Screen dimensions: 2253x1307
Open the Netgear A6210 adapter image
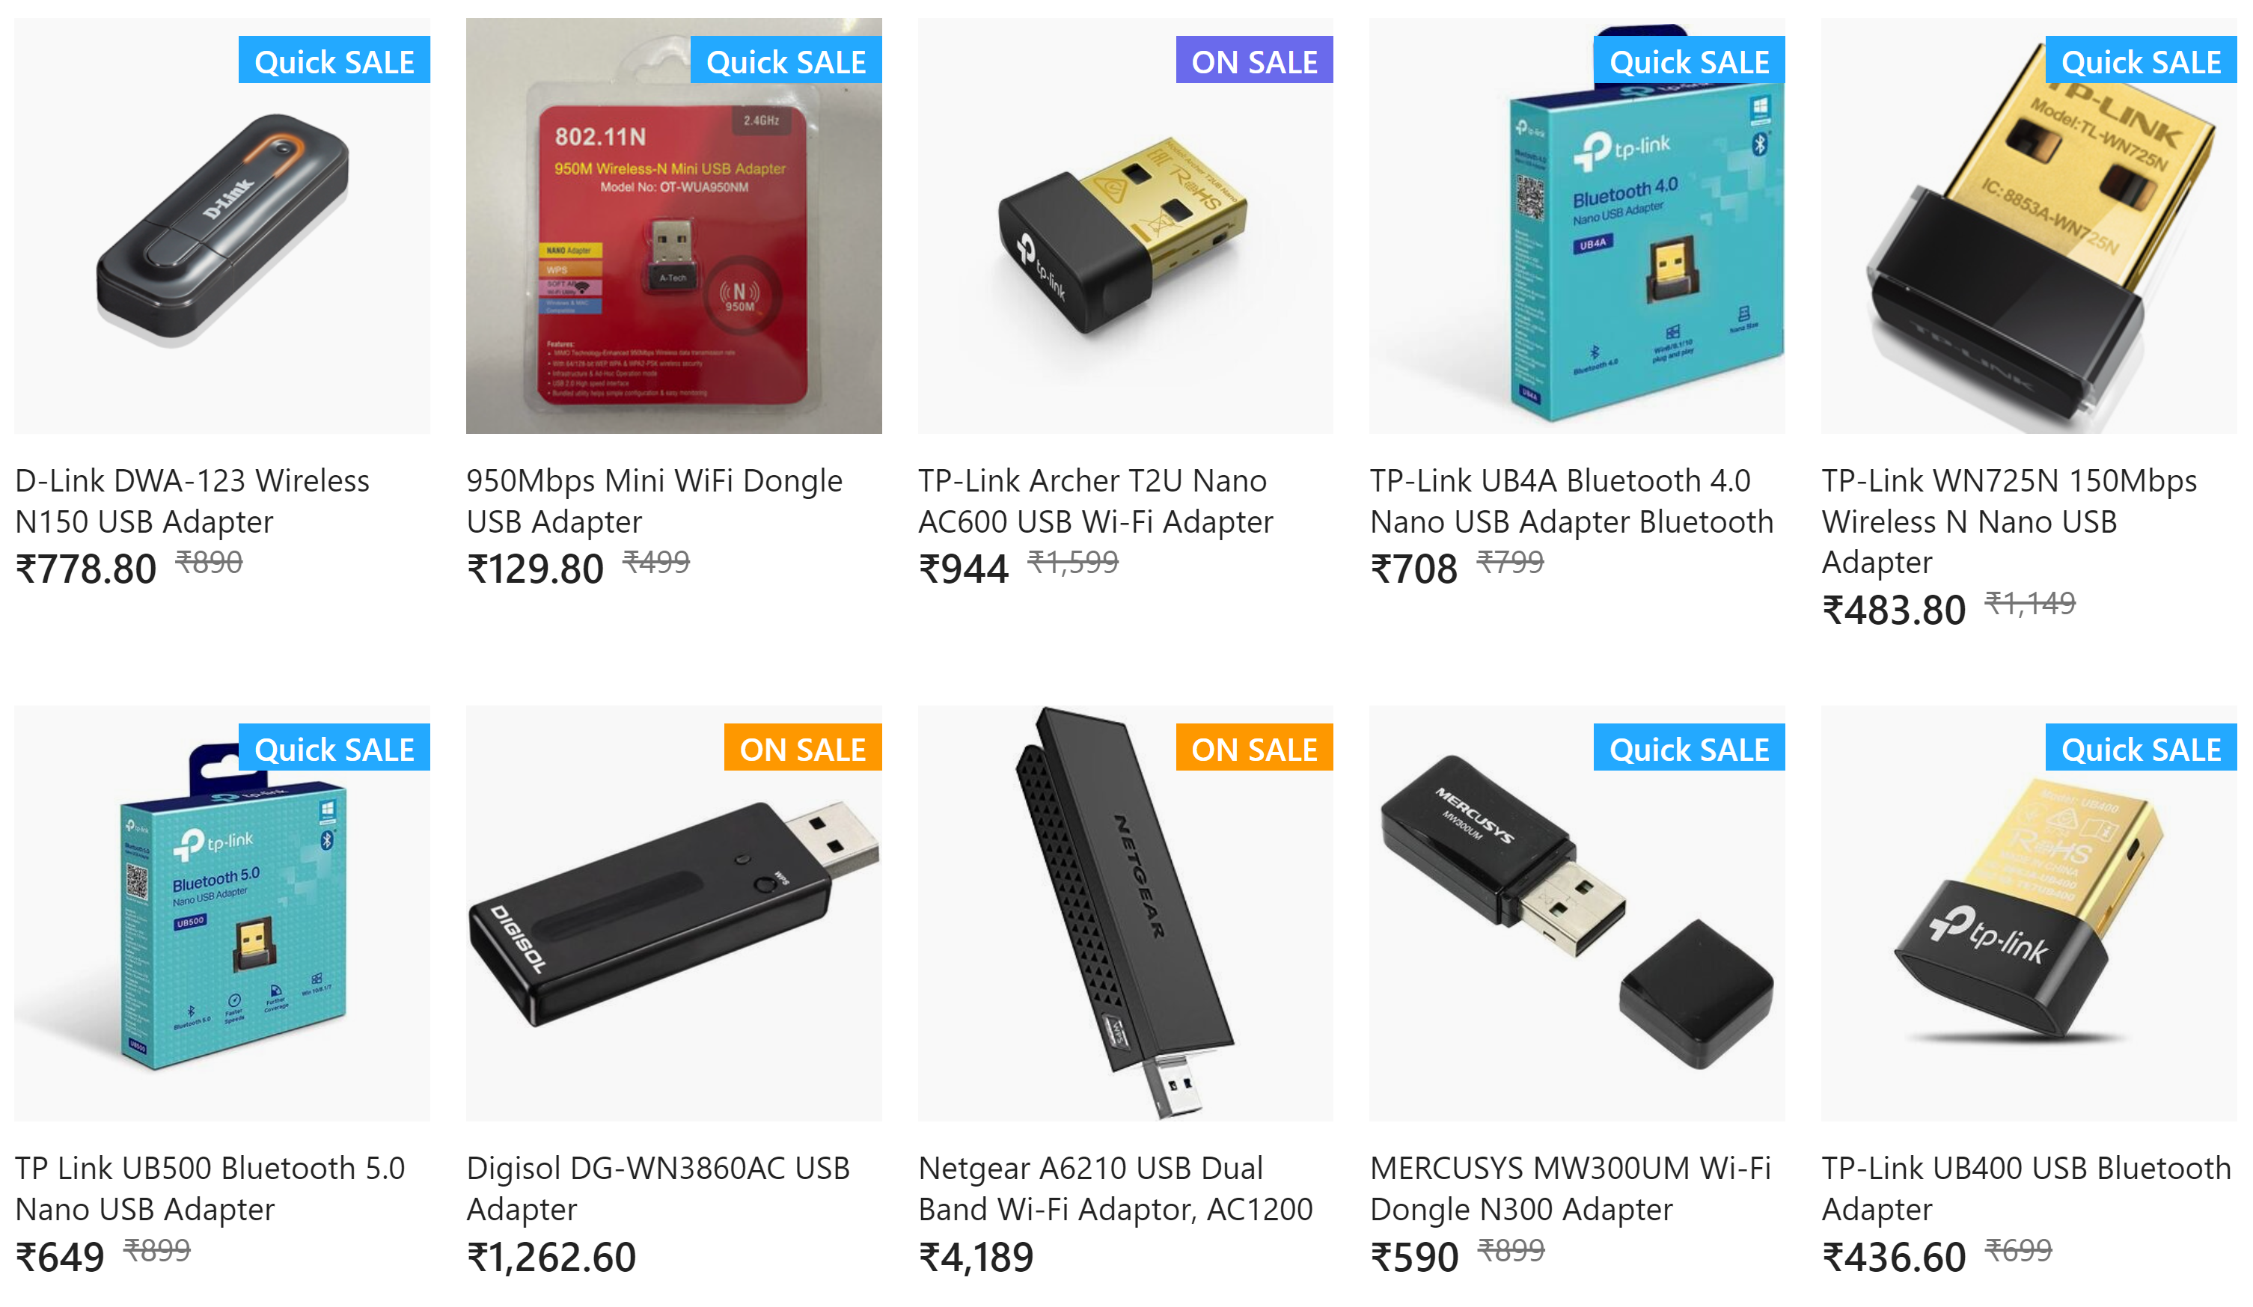click(1125, 913)
